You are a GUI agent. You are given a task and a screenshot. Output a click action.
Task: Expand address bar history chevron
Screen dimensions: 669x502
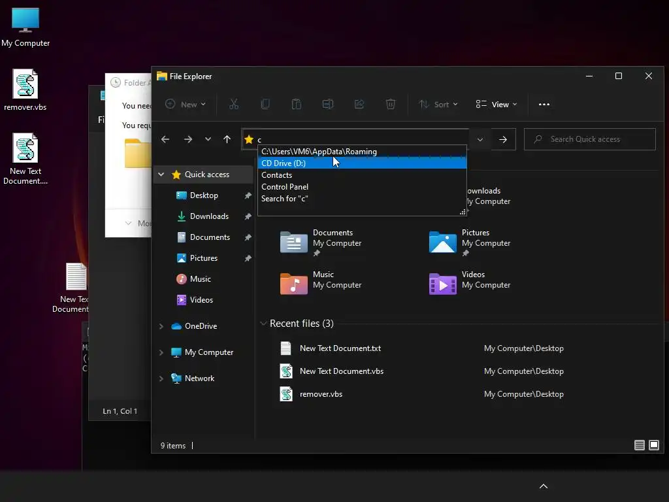click(x=480, y=140)
